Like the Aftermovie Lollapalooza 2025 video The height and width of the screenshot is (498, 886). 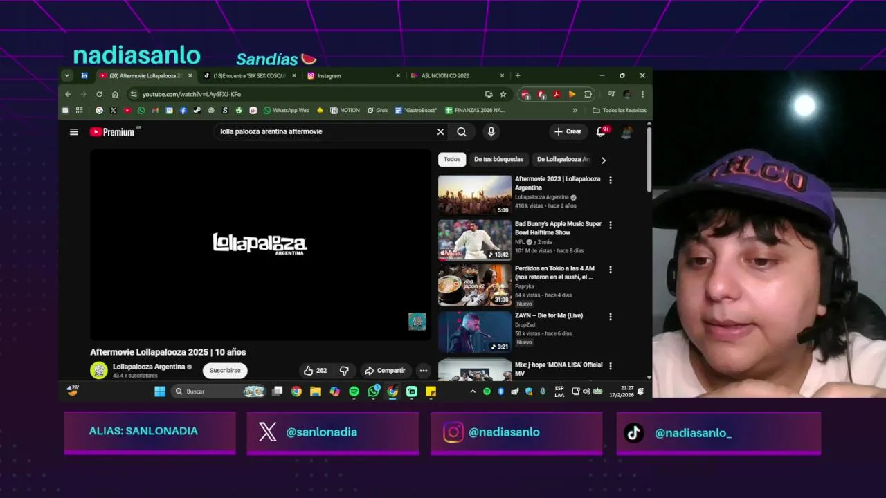click(x=315, y=371)
